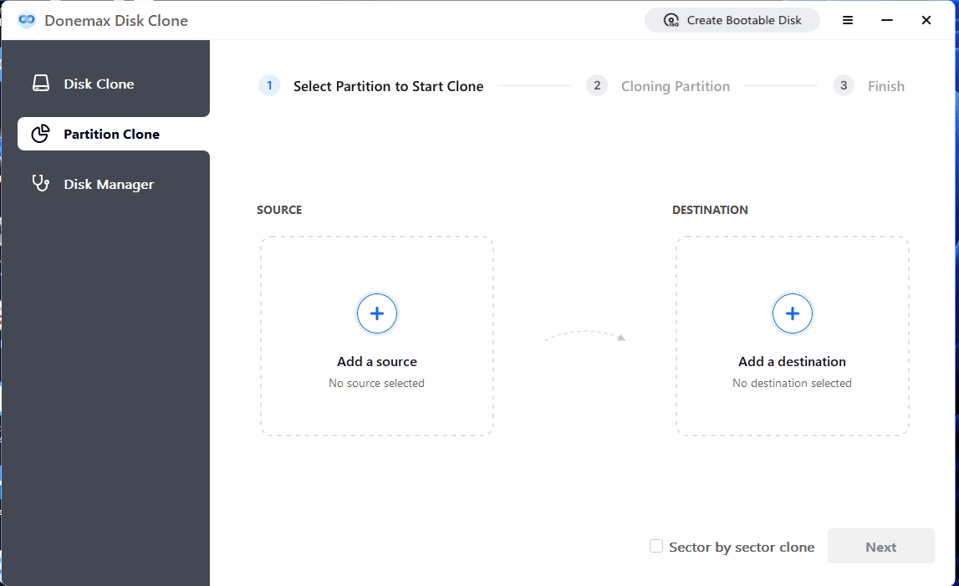Viewport: 959px width, 586px height.
Task: Click the Partition Clone pie icon
Action: [40, 134]
